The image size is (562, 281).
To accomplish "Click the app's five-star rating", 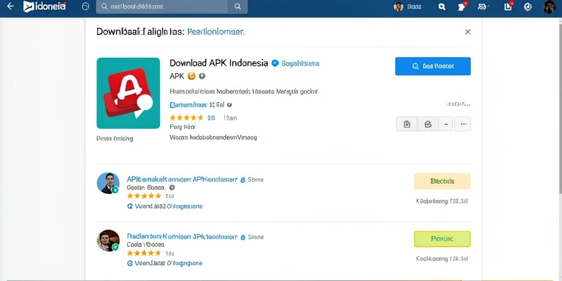I will [x=187, y=117].
